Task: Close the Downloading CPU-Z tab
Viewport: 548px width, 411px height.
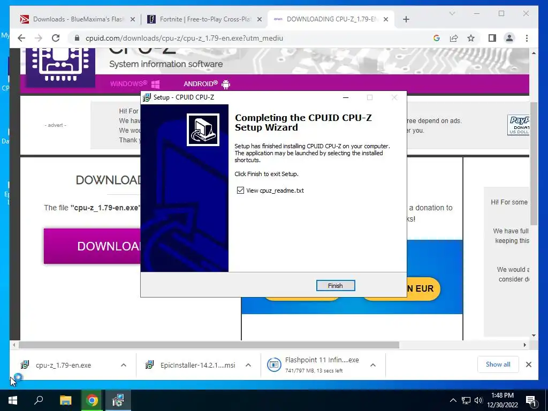Action: click(386, 19)
